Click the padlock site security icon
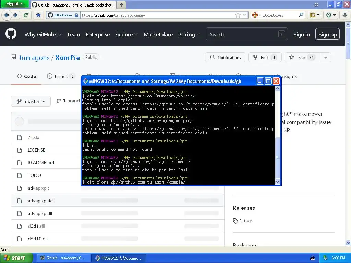This screenshot has height=263, width=351. (76, 15)
